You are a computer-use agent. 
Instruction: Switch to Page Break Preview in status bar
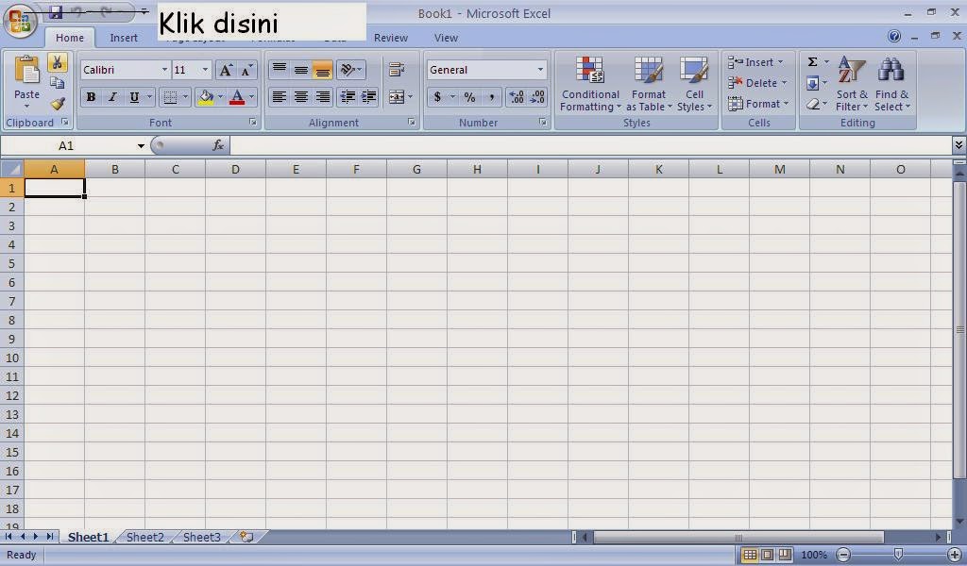[785, 555]
